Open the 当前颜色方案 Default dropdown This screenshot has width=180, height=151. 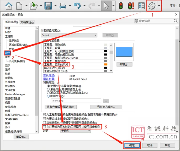pyautogui.click(x=69, y=35)
